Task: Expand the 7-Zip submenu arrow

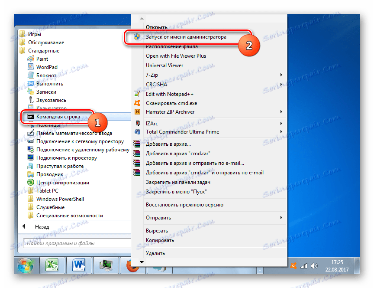Action: pos(281,75)
